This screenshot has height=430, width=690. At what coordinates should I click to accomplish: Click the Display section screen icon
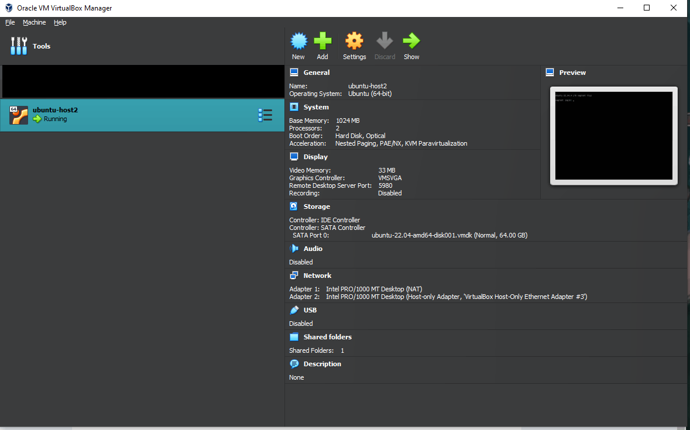pyautogui.click(x=294, y=157)
